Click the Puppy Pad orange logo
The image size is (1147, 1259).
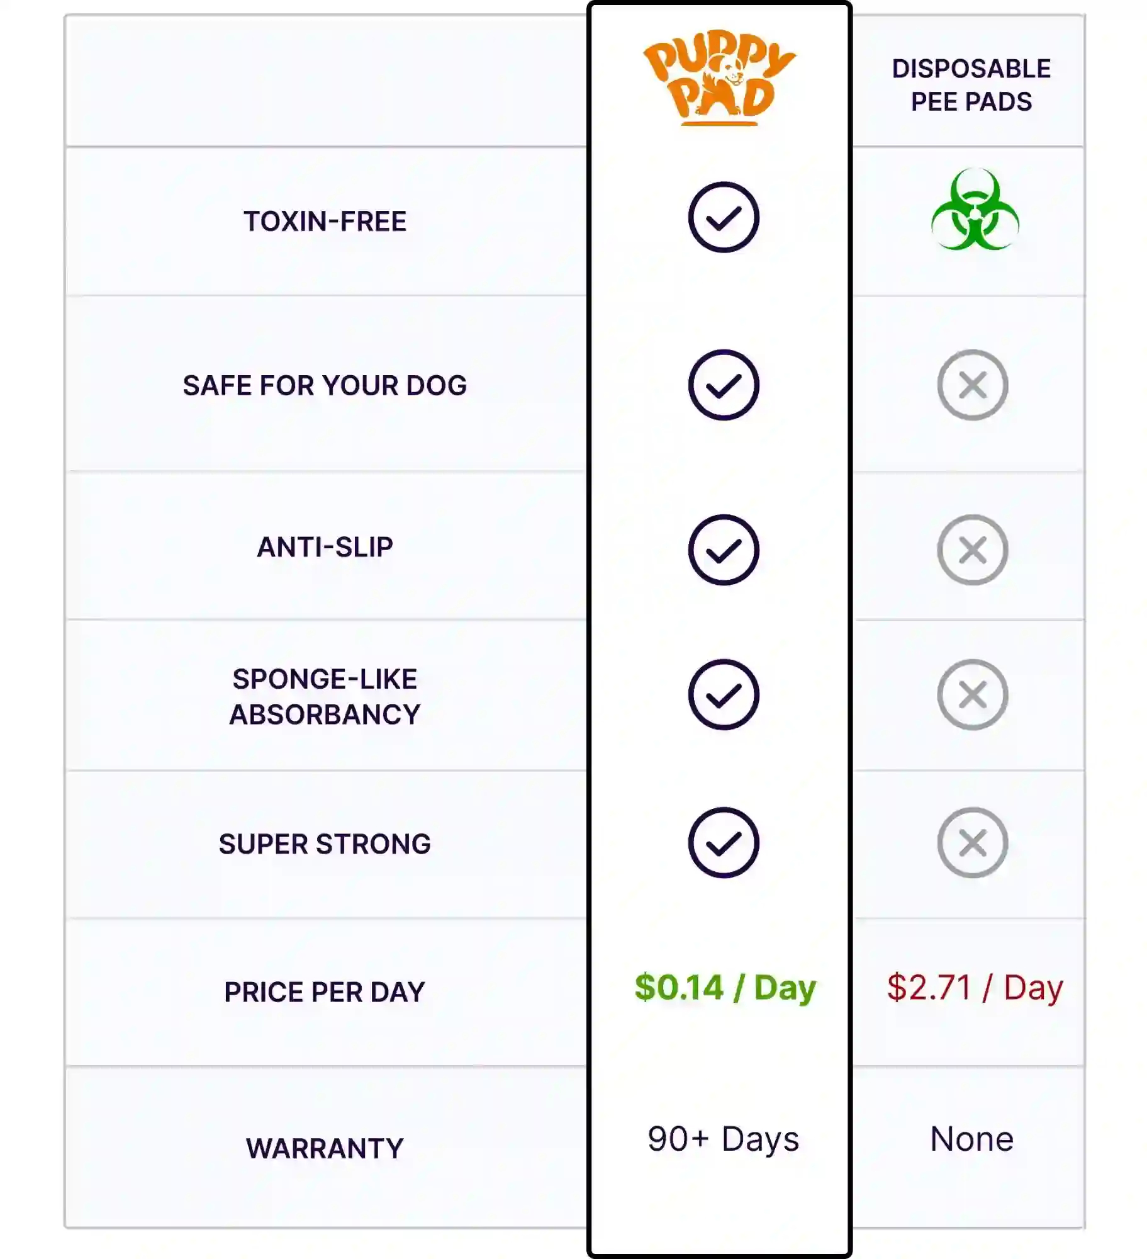tap(719, 77)
